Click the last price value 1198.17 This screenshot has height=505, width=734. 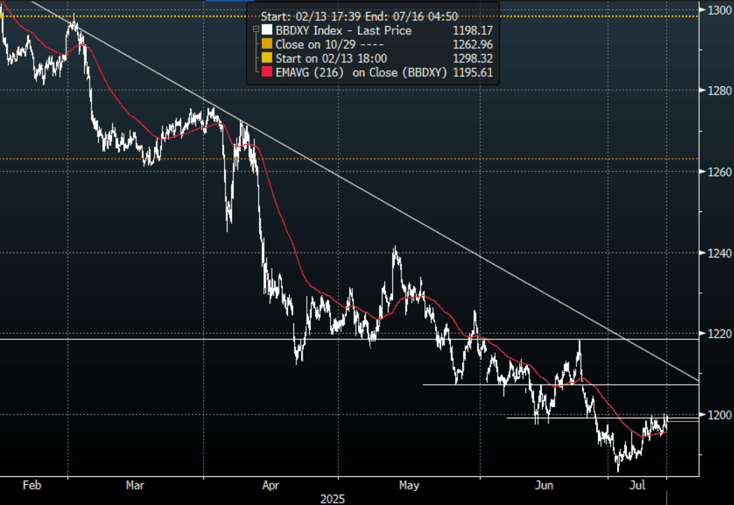coord(473,30)
